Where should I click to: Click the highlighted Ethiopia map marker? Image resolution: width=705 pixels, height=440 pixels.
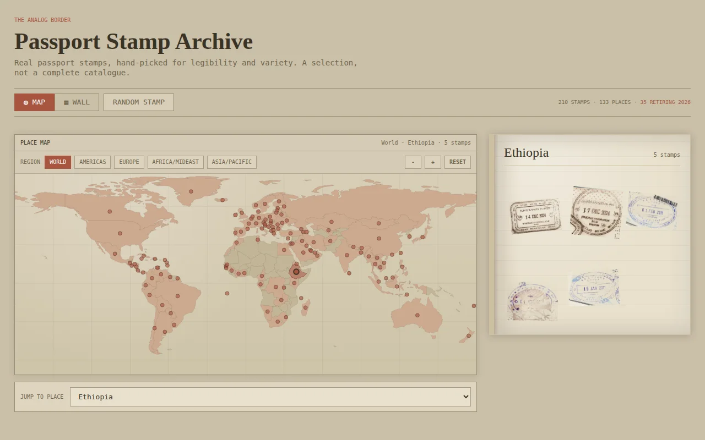coord(296,272)
